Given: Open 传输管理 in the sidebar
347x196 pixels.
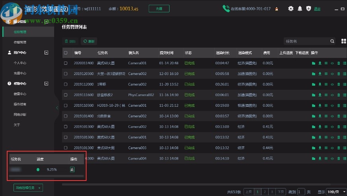Looking at the screenshot, I should [20, 42].
